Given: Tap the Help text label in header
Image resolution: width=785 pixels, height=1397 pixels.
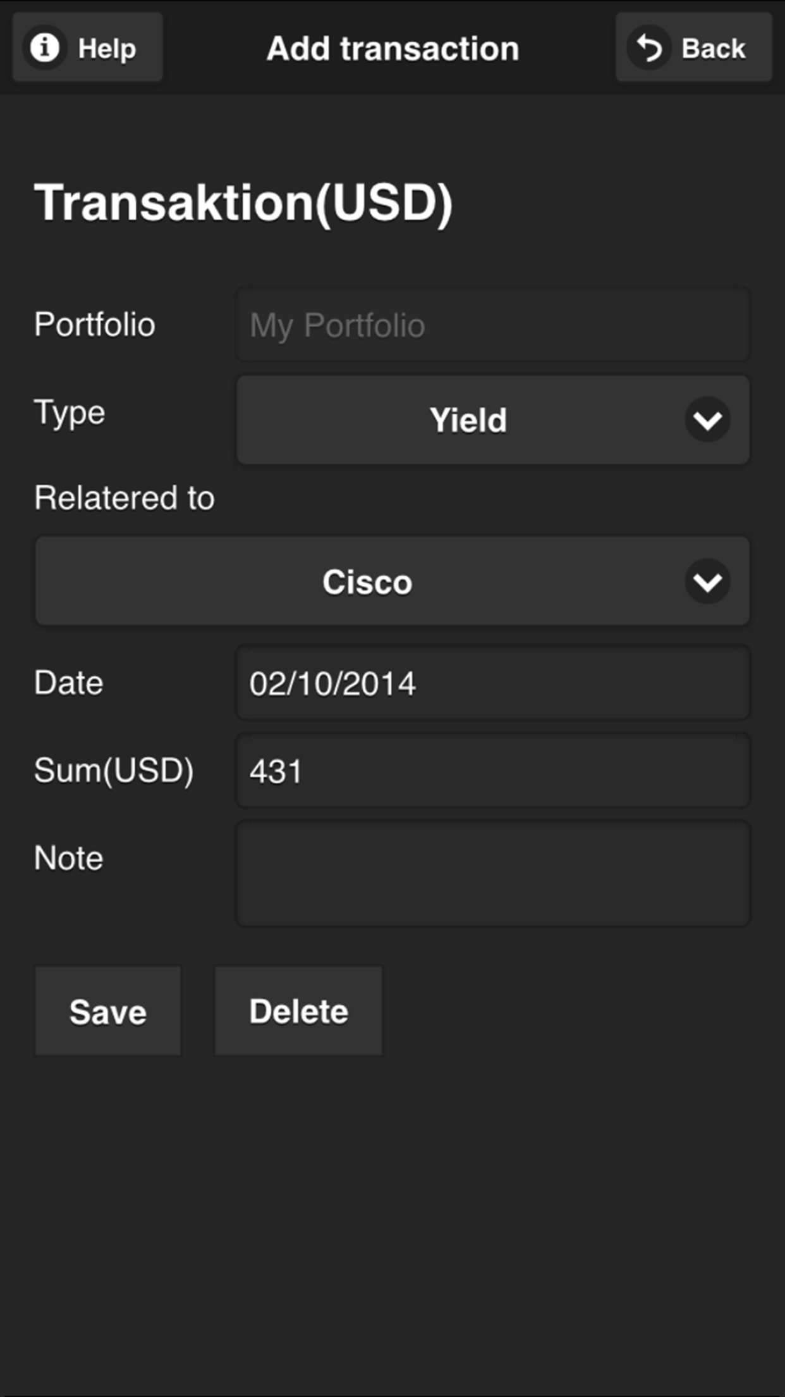Looking at the screenshot, I should [x=107, y=49].
